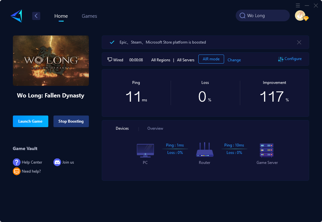Viewport: 322px width, 222px height.
Task: Select the Devices tab
Action: (122, 128)
